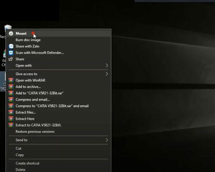This screenshot has width=215, height=172.
Task: Click the Share arrow icon
Action: [11, 59]
